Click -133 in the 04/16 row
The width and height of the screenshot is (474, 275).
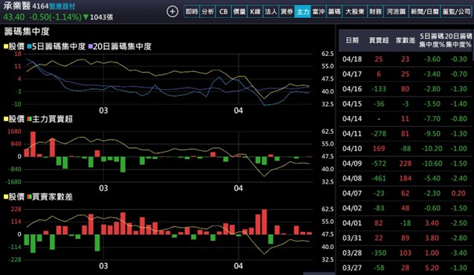(379, 89)
